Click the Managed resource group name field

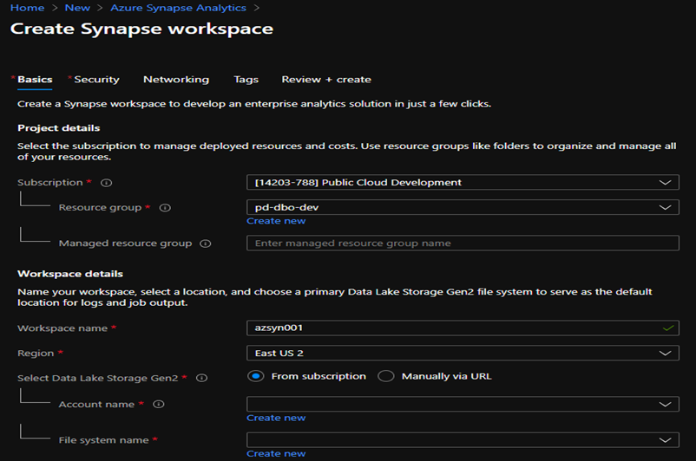463,243
